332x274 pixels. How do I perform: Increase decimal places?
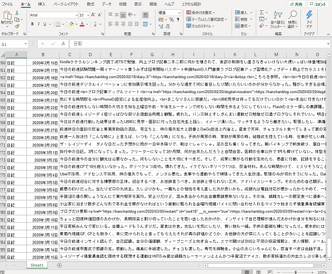click(x=161, y=26)
